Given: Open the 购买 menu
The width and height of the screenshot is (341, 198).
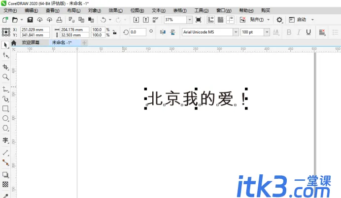Looking at the screenshot, I should [266, 10].
